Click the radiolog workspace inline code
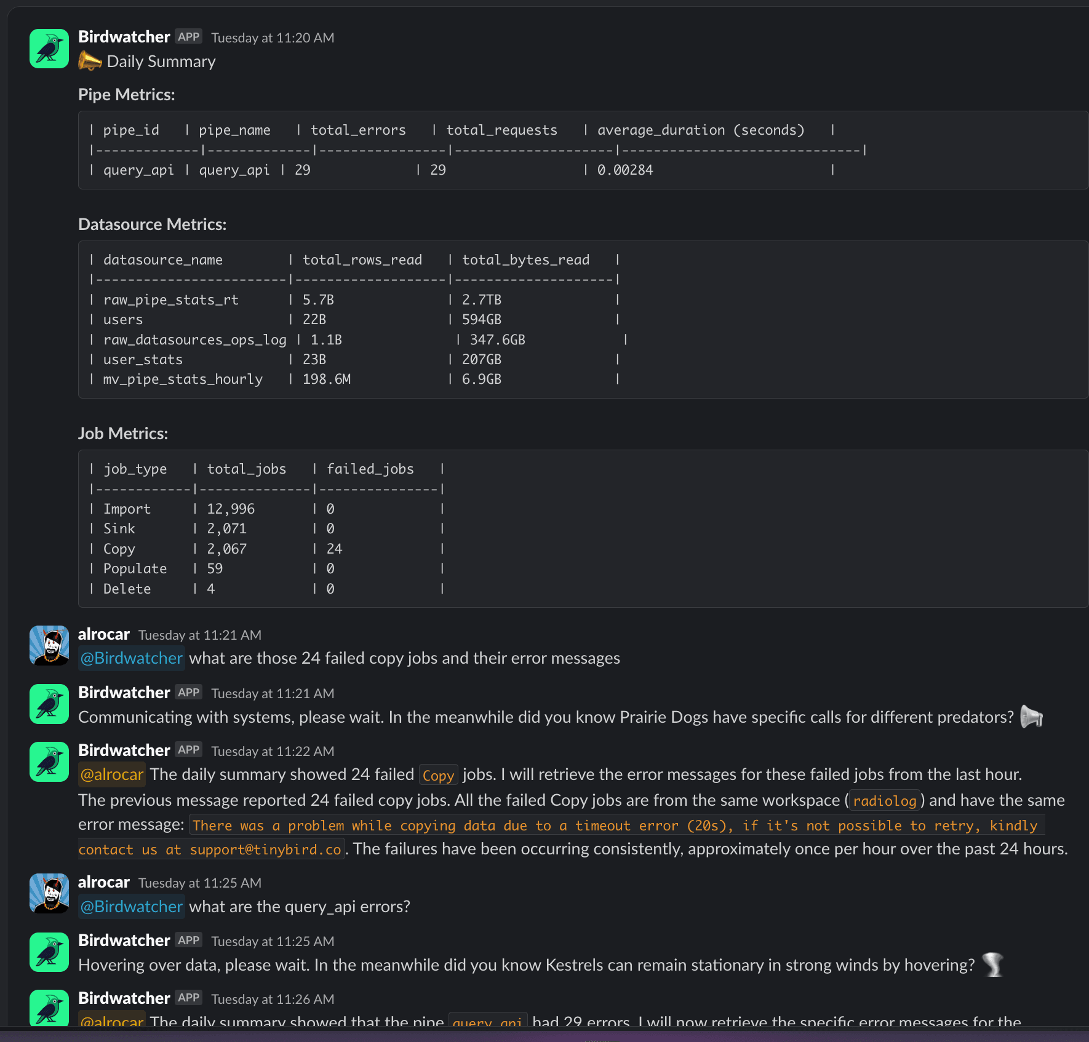The width and height of the screenshot is (1089, 1042). (x=884, y=801)
